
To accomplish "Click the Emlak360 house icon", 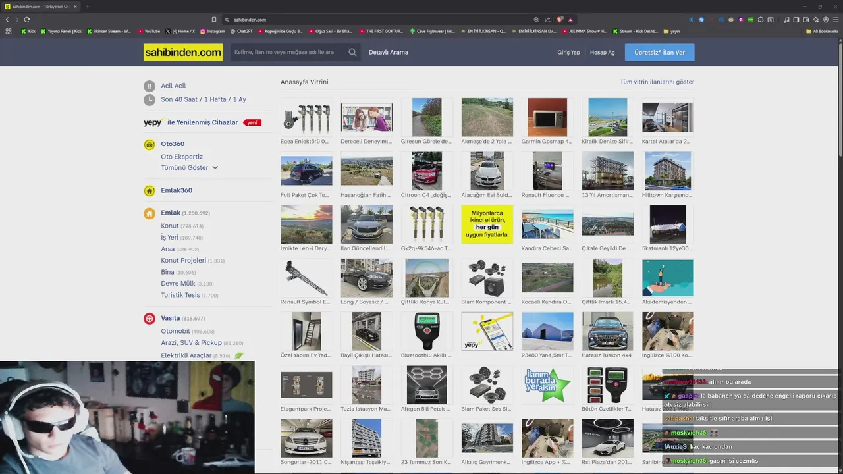I will 150,191.
